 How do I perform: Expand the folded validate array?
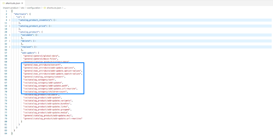point(9,35)
